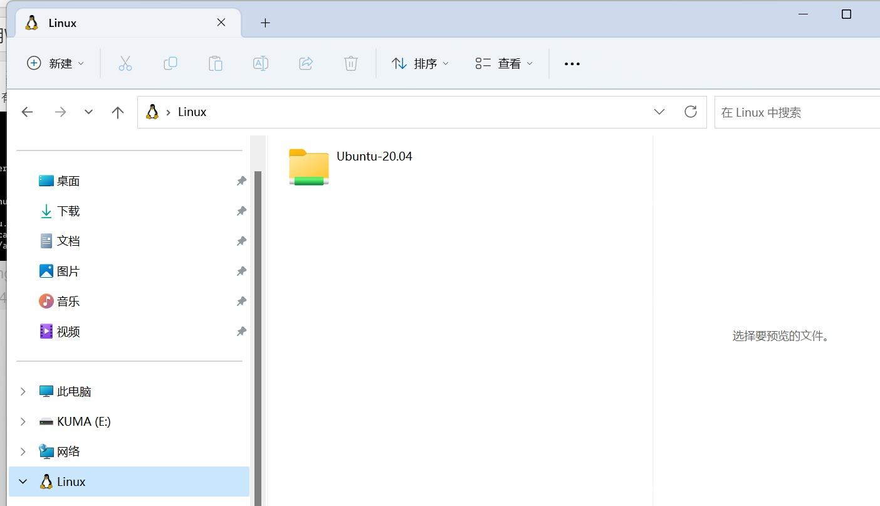Screen dimensions: 880x506
Task: Click the Delete trash bin icon
Action: 351,63
